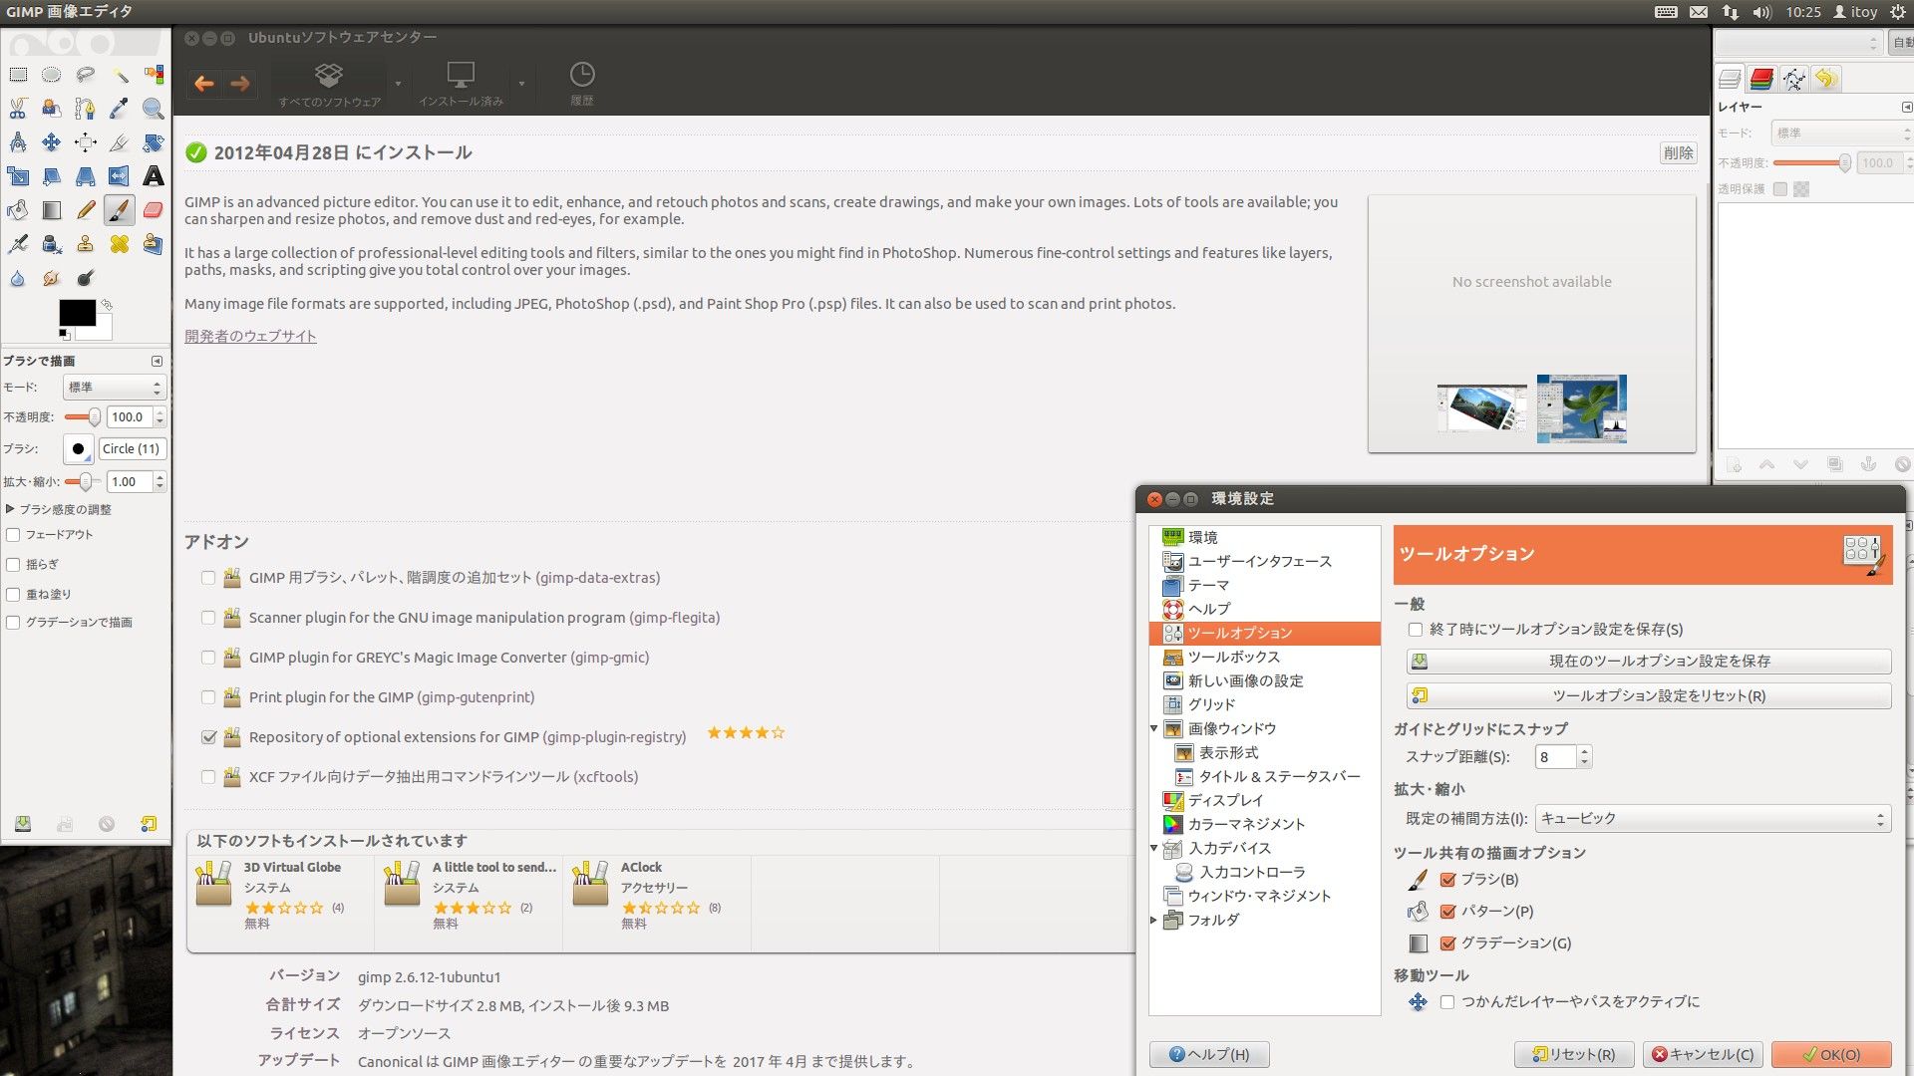Expand フォルダ tree node
The height and width of the screenshot is (1076, 1914).
(x=1154, y=921)
